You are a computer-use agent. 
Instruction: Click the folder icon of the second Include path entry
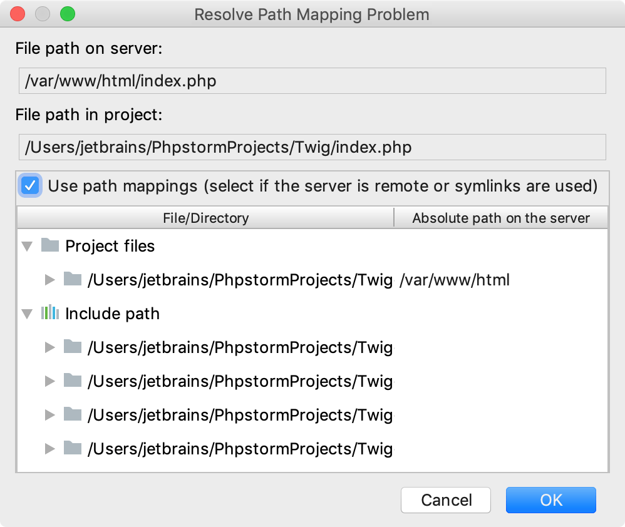(x=73, y=381)
